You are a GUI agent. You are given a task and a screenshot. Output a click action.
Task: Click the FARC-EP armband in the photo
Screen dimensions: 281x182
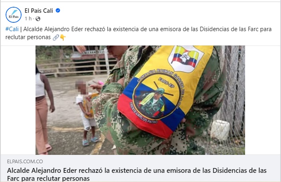164,90
